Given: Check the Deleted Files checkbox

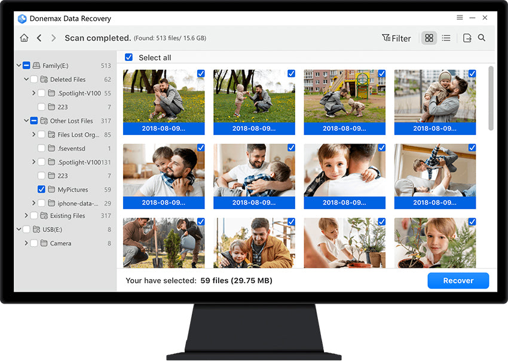Looking at the screenshot, I should click(33, 79).
